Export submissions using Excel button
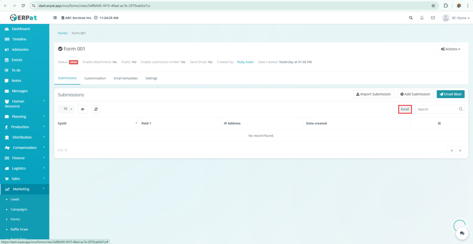Screen dimensions: 473x244 tap(405, 109)
